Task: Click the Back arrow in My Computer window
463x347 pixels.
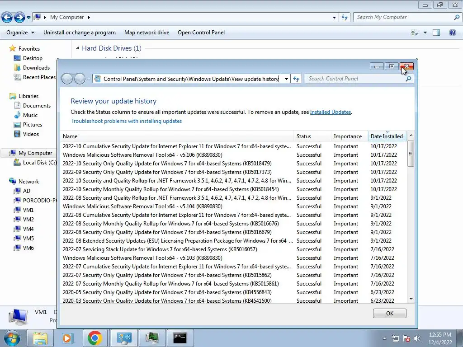Action: click(x=7, y=18)
